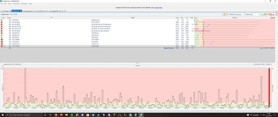Switch to the www.google.com tab

tap(28, 11)
